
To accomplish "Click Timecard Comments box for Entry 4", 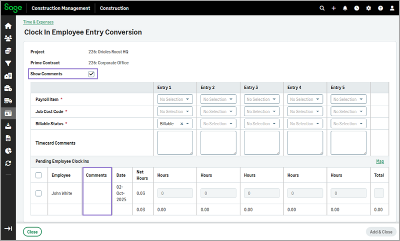I will pyautogui.click(x=305, y=143).
